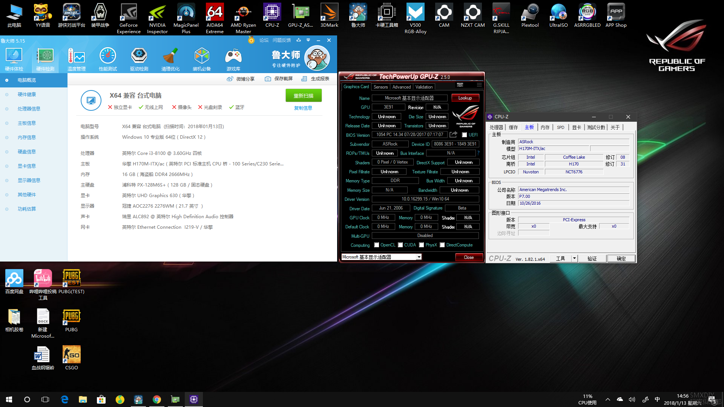Click 微博分享 share button

pos(241,79)
